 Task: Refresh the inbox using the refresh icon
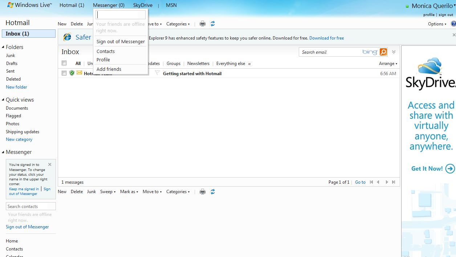(x=212, y=24)
